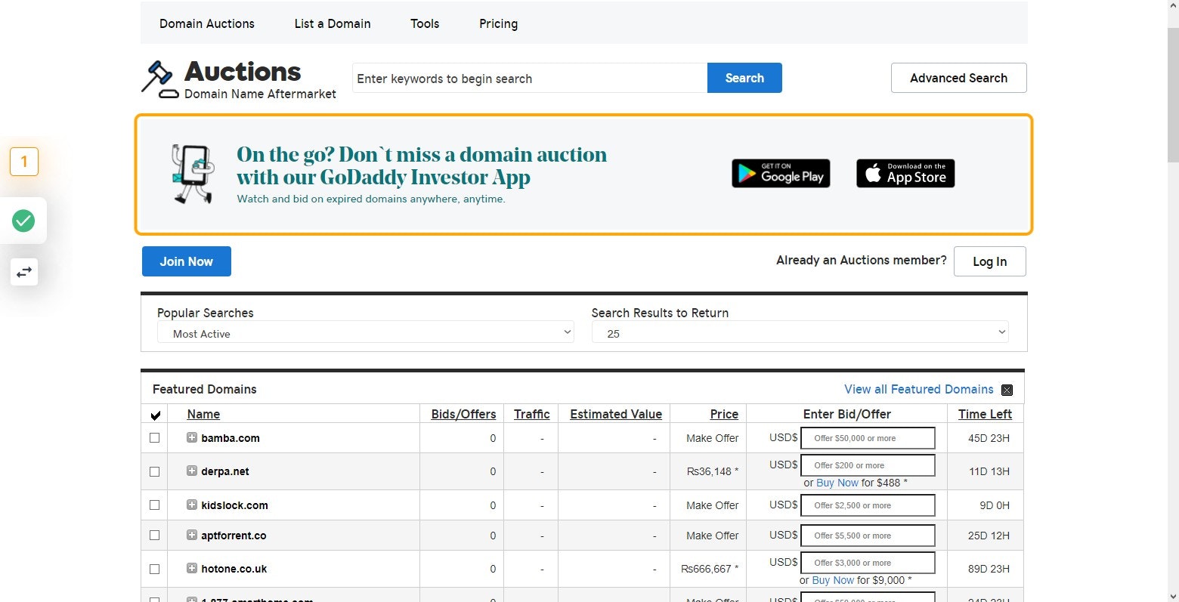This screenshot has width=1179, height=602.
Task: Open the Domain Auctions menu
Action: point(207,23)
